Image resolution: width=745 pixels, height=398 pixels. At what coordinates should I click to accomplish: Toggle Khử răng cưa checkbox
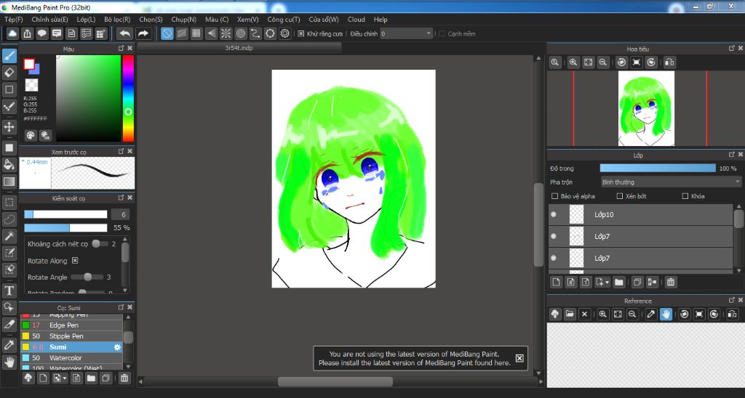click(300, 33)
